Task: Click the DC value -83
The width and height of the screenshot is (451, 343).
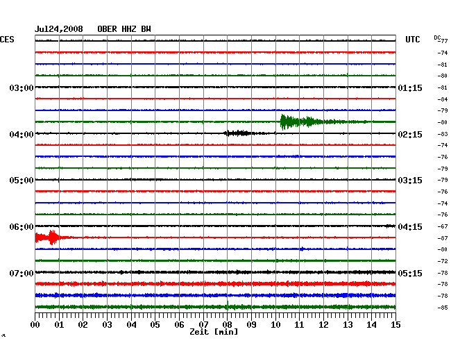Action: tap(443, 134)
